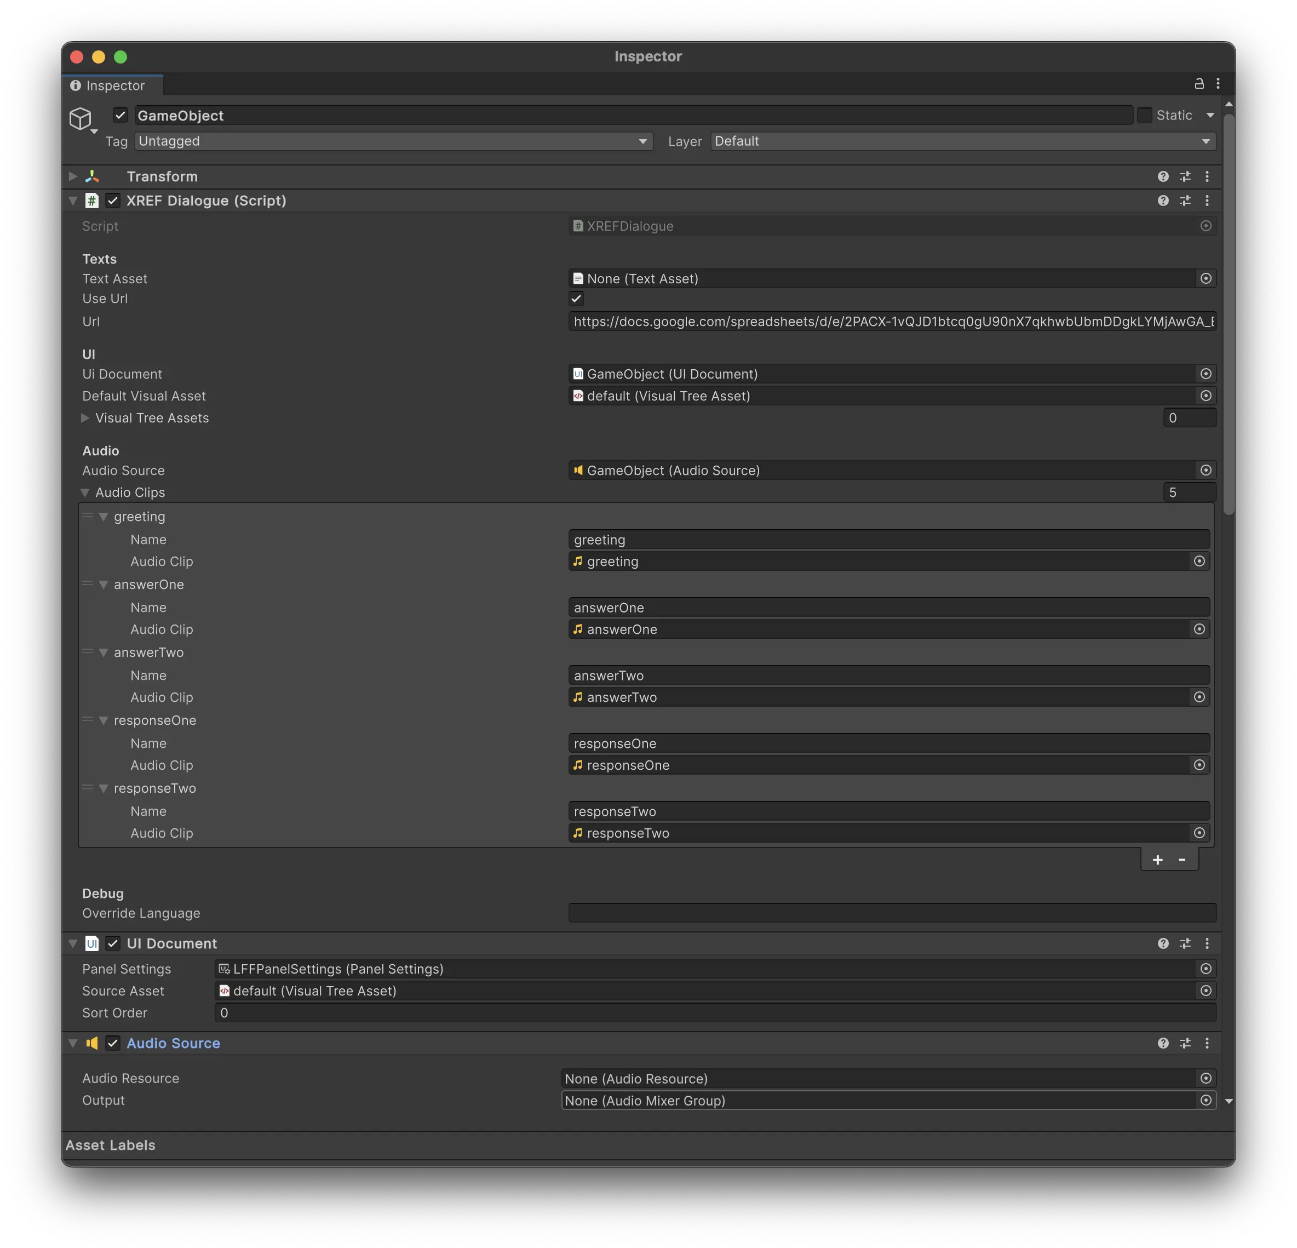Remove an audio clip with minus button

(1182, 860)
